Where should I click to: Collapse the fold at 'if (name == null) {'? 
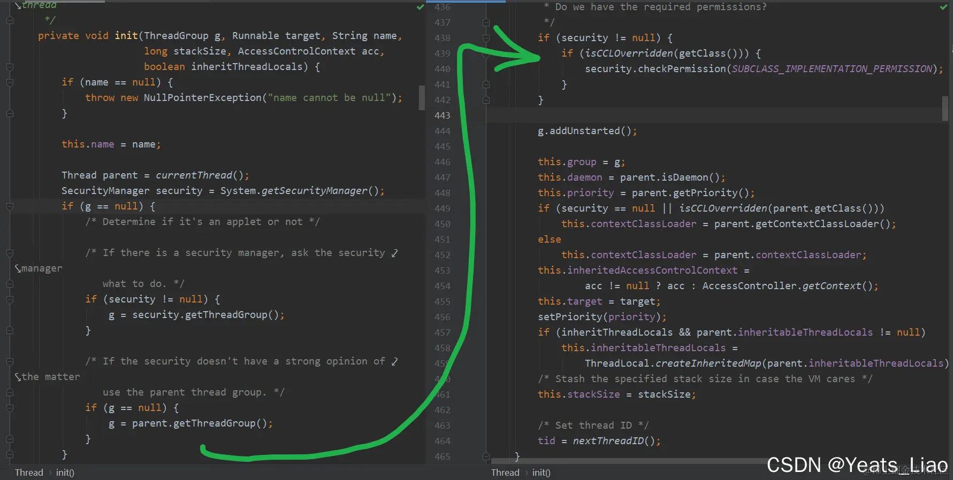(x=10, y=82)
